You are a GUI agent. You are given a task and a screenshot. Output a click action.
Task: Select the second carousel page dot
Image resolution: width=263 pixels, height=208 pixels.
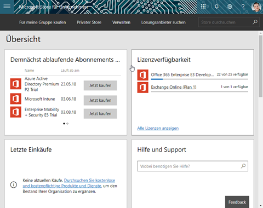coord(67,124)
